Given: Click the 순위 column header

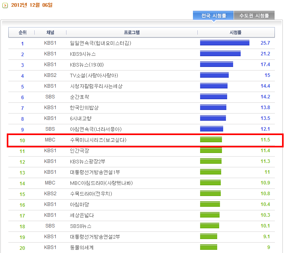Looking at the screenshot, I should click(x=22, y=32).
